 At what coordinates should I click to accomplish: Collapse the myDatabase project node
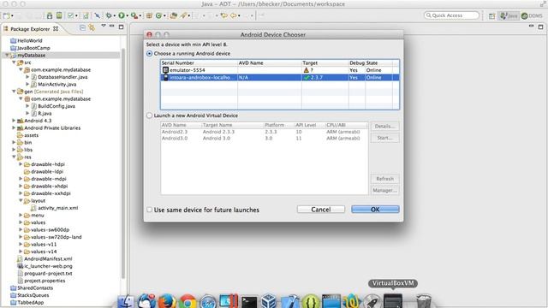coord(6,55)
